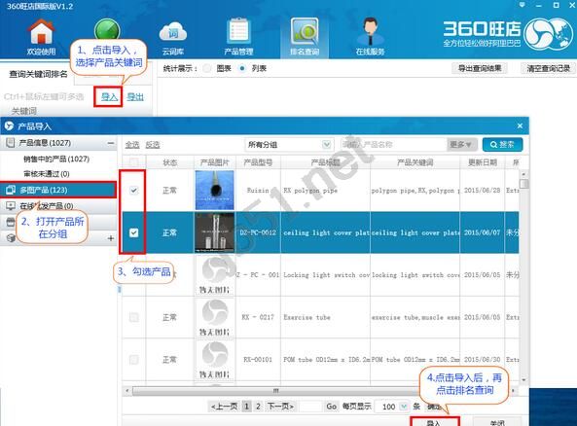Click the 全选 link

(x=132, y=145)
